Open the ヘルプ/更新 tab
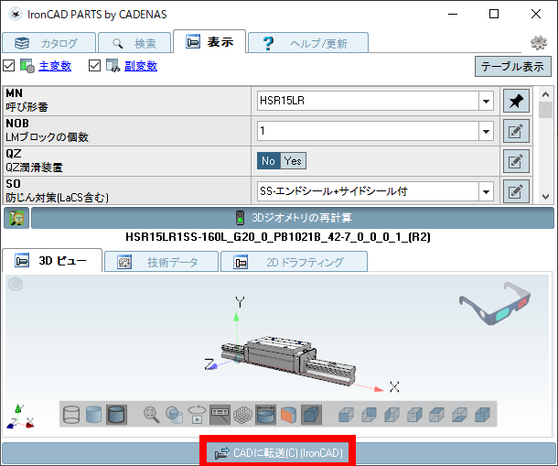 click(x=308, y=43)
